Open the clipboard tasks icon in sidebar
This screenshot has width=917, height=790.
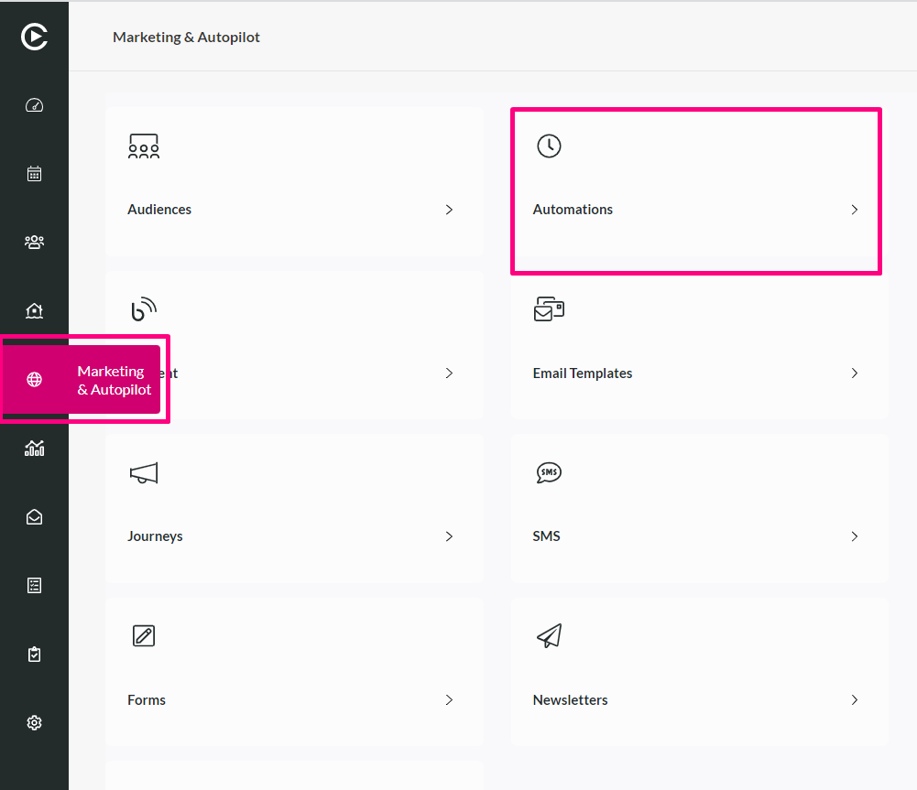tap(34, 654)
